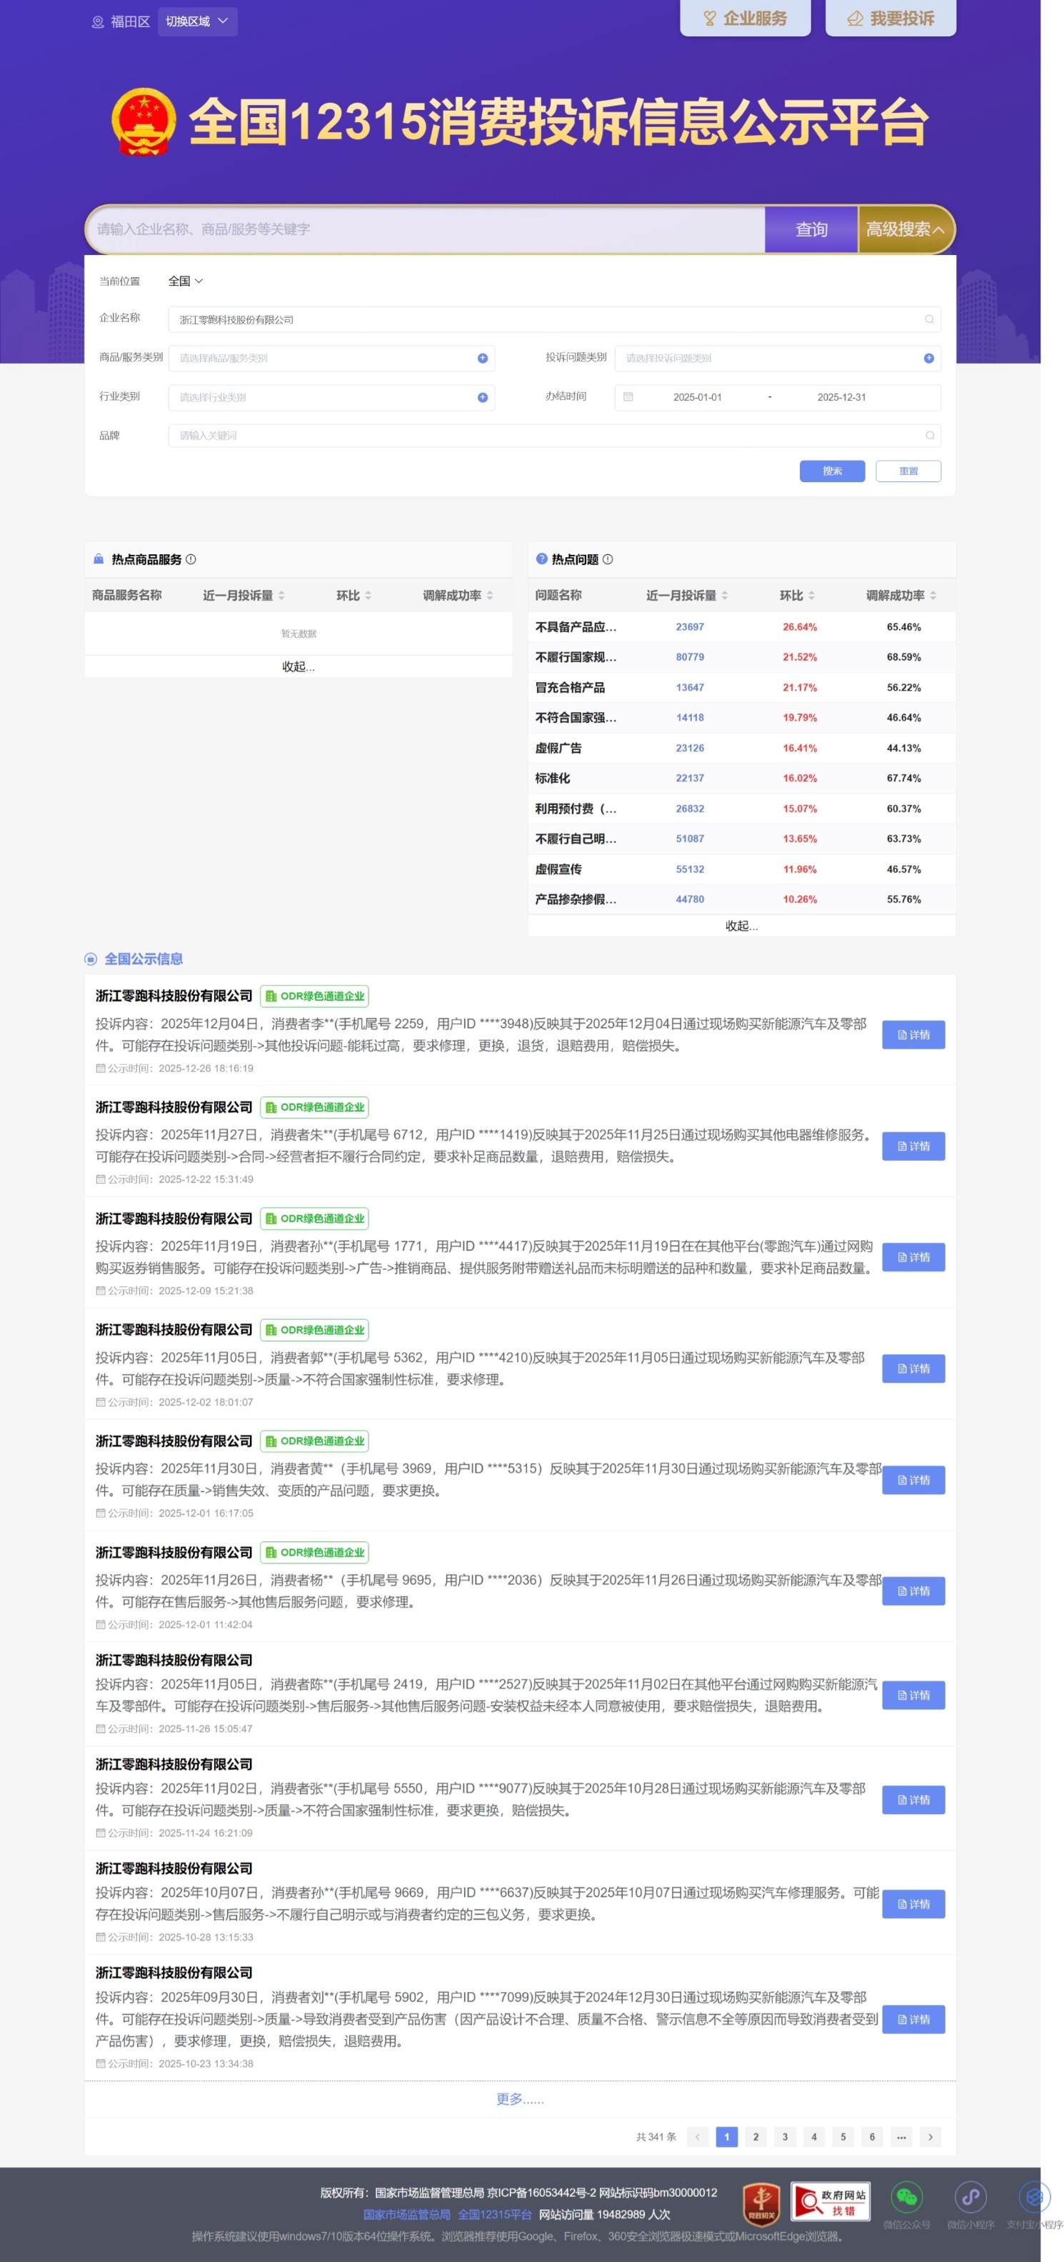Select the end date 2025-12-31 field
The width and height of the screenshot is (1064, 2262).
pos(841,397)
